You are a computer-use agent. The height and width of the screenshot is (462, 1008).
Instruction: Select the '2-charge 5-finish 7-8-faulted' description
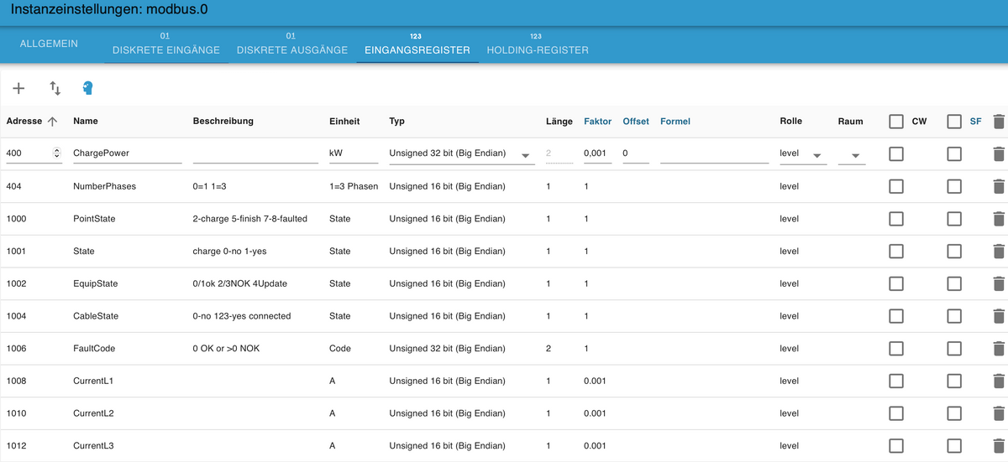pyautogui.click(x=249, y=219)
